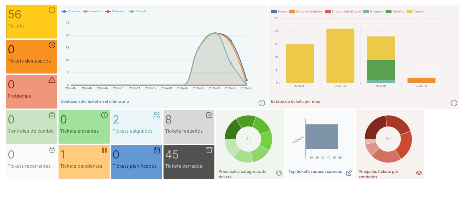Toggle the Desfasado series in the line chart legend
The height and width of the screenshot is (198, 467).
coord(116,11)
